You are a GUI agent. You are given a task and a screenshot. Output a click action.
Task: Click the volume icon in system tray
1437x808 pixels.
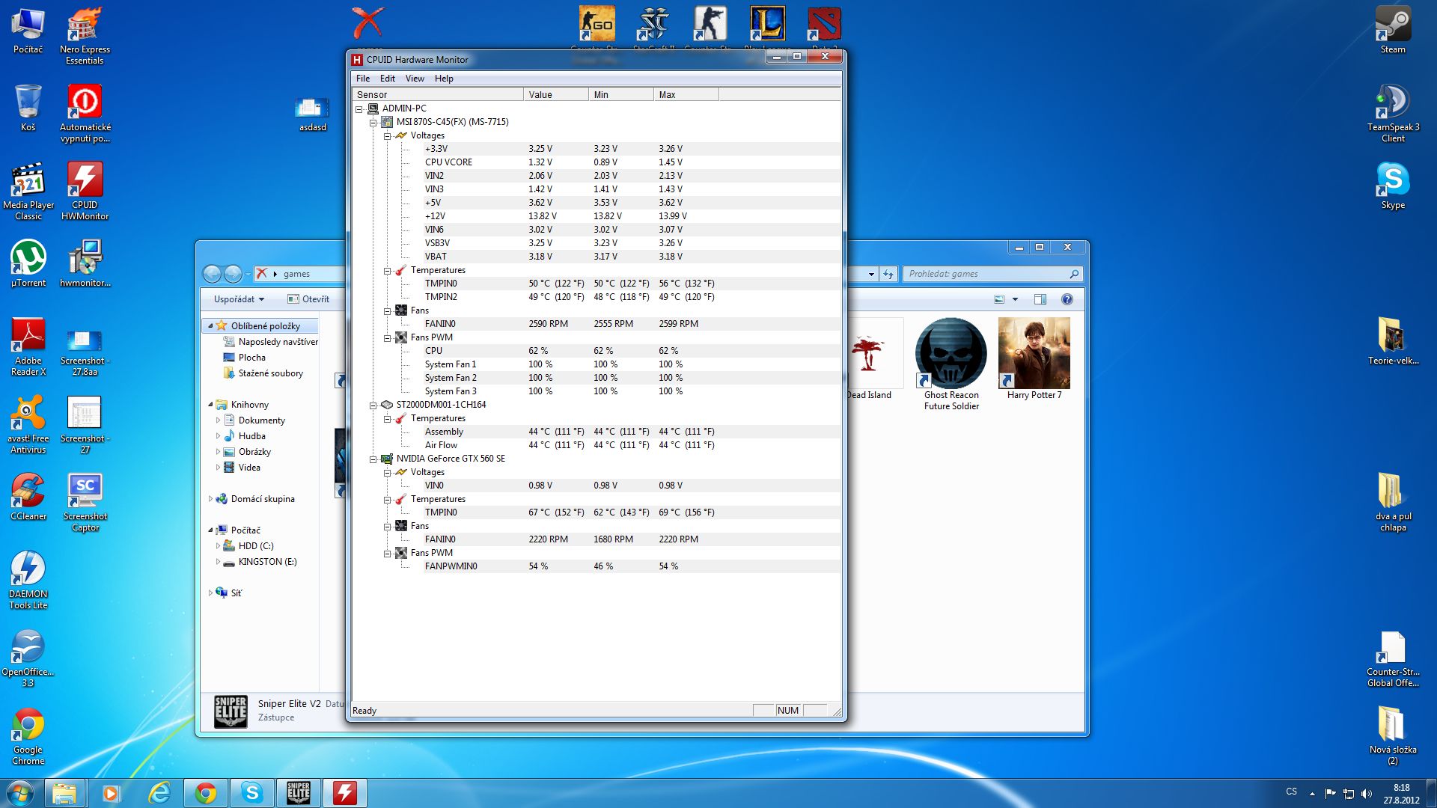point(1366,794)
